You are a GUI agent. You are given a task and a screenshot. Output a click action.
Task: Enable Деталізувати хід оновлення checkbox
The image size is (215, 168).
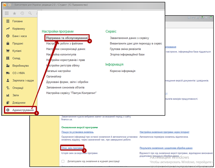(63, 161)
